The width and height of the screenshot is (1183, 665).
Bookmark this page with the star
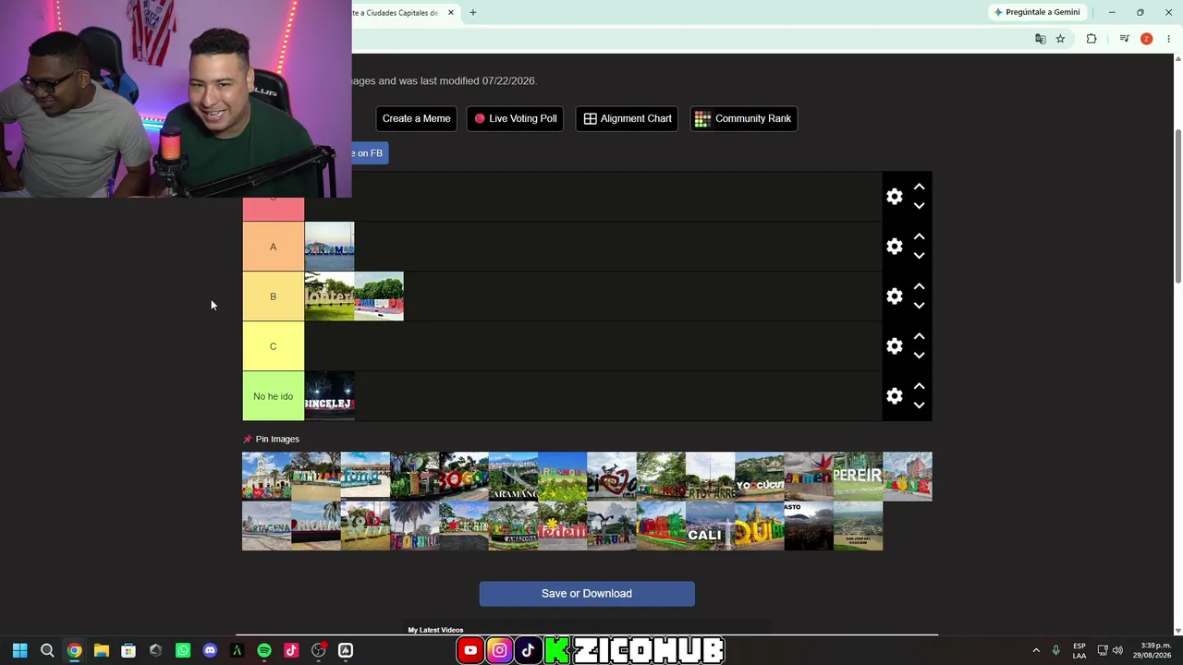[1060, 39]
